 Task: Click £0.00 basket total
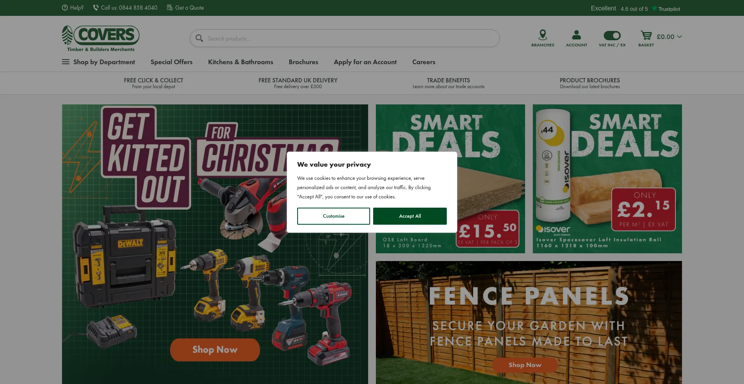click(665, 37)
